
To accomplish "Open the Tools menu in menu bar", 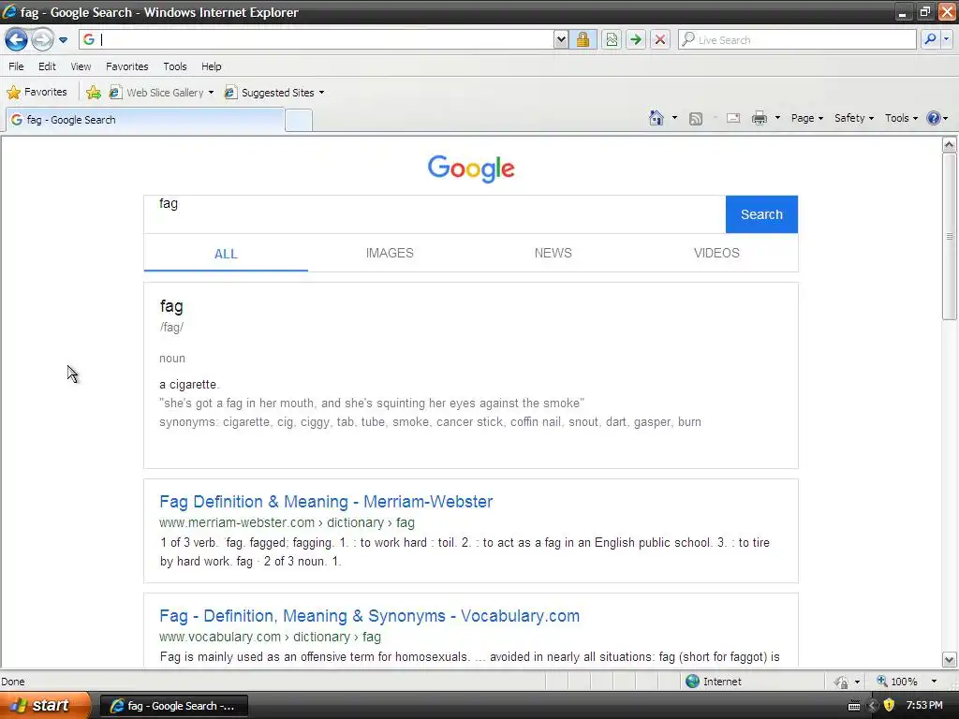I will (175, 66).
